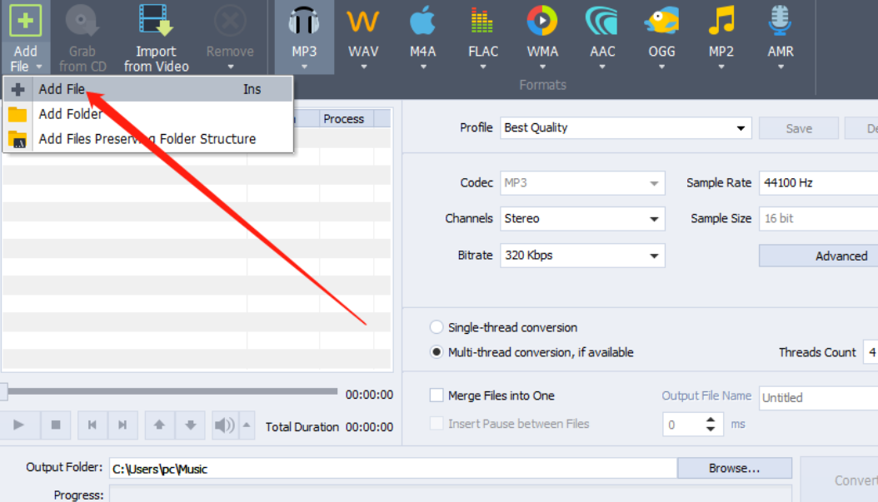Click the Add File toolbar icon
Viewport: 878px width, 502px height.
coord(25,22)
